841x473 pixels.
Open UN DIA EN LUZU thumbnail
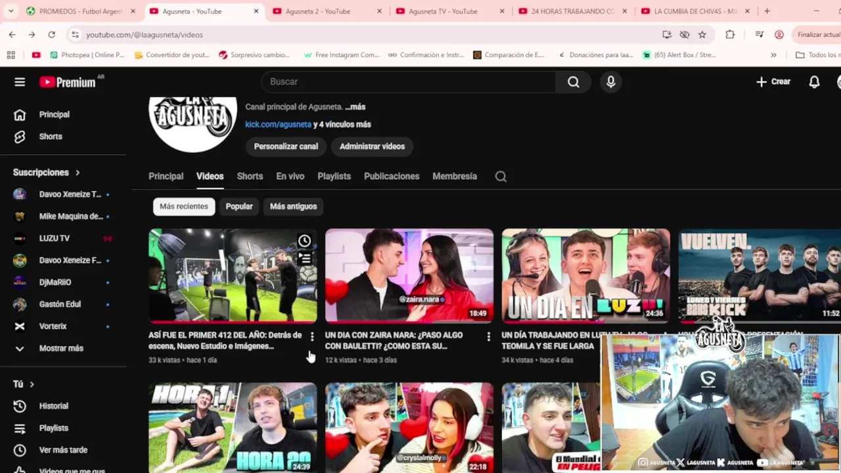(x=585, y=275)
